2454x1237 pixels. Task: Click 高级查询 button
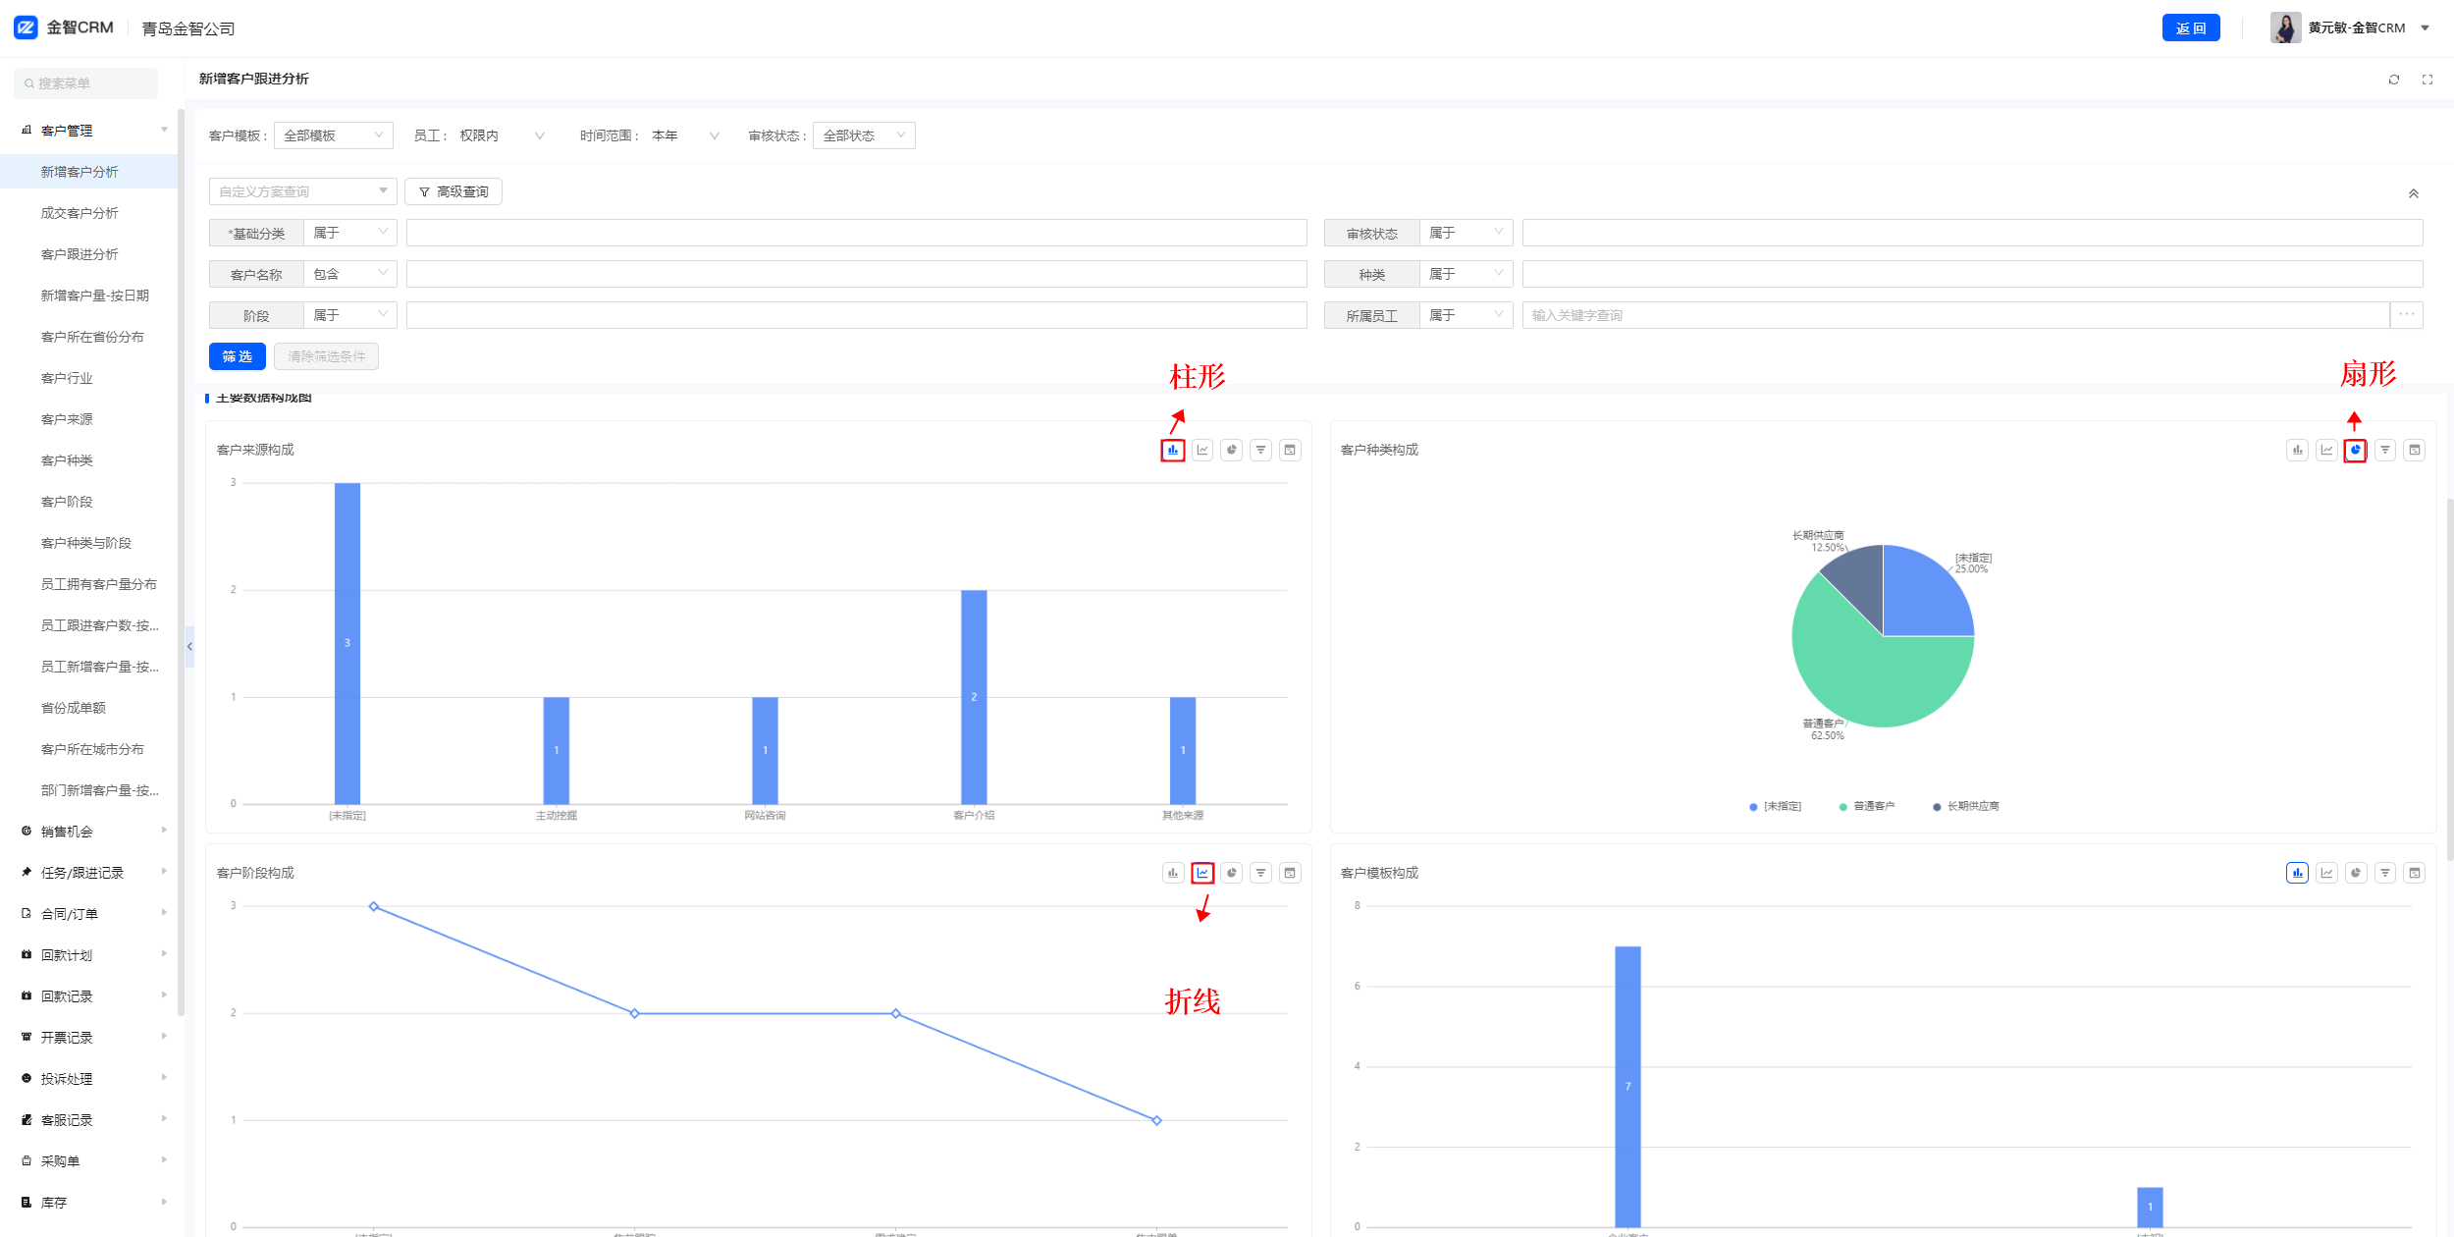(453, 191)
